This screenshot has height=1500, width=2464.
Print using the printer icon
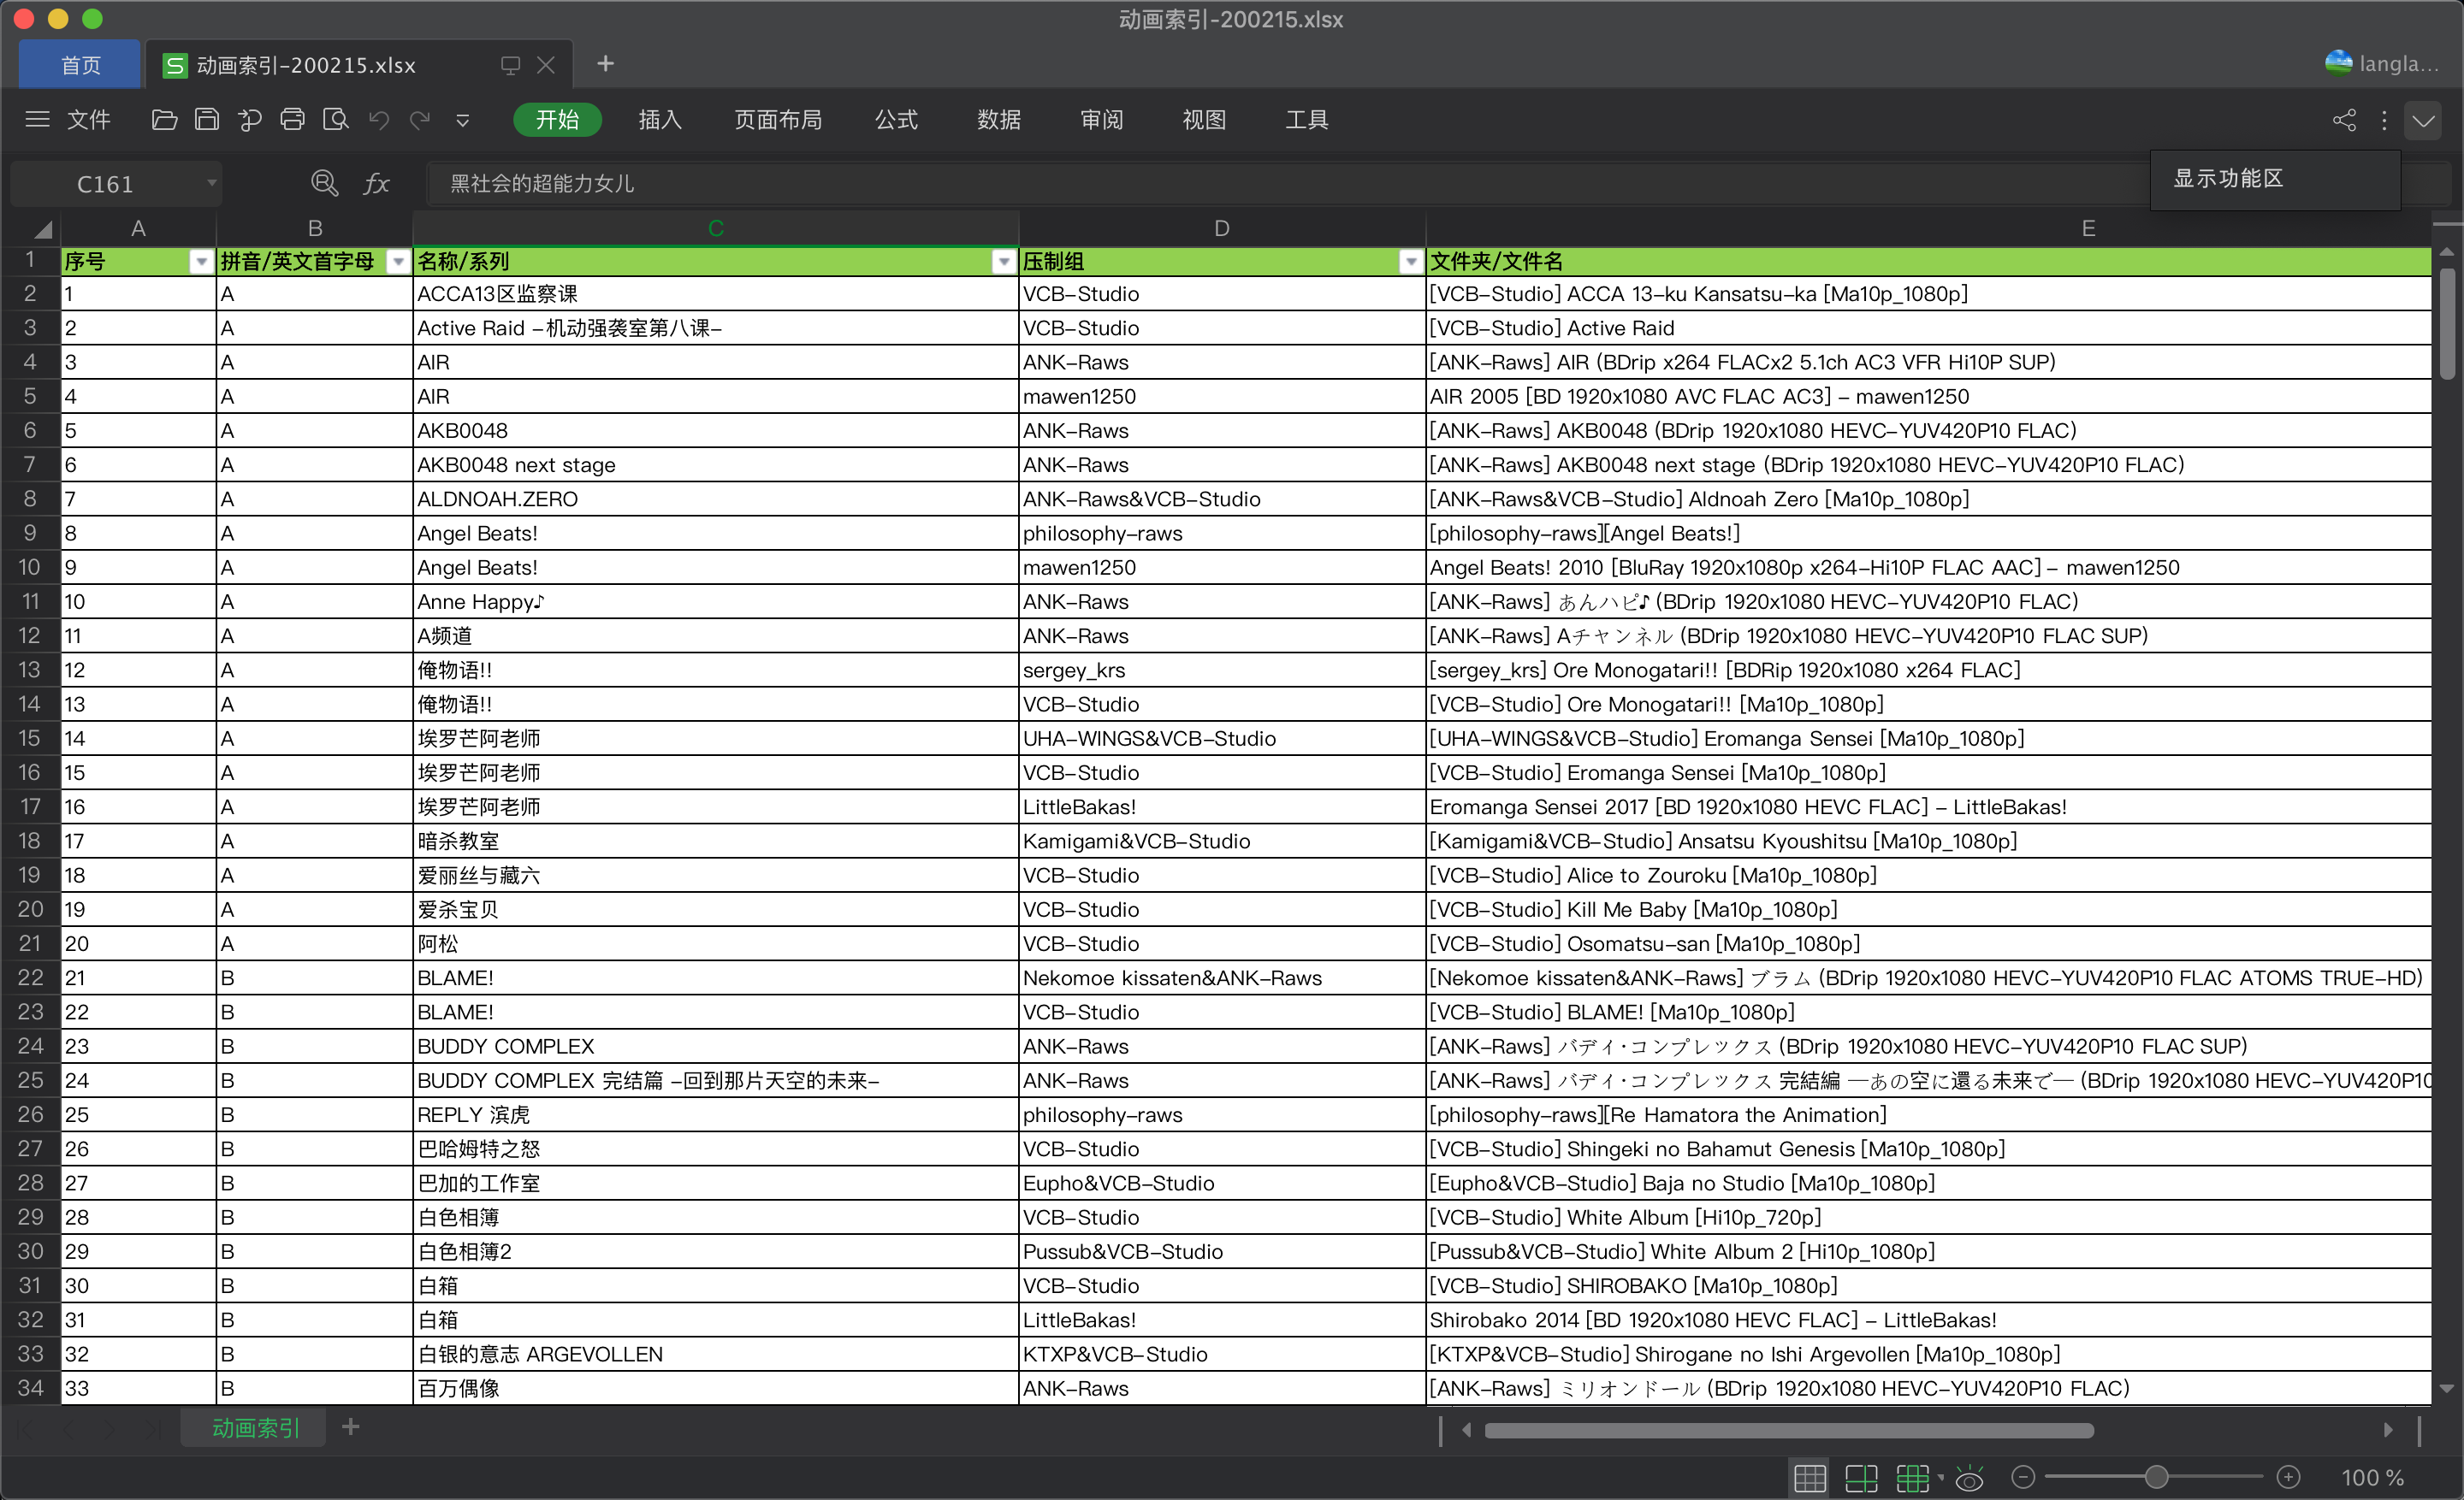click(x=292, y=120)
